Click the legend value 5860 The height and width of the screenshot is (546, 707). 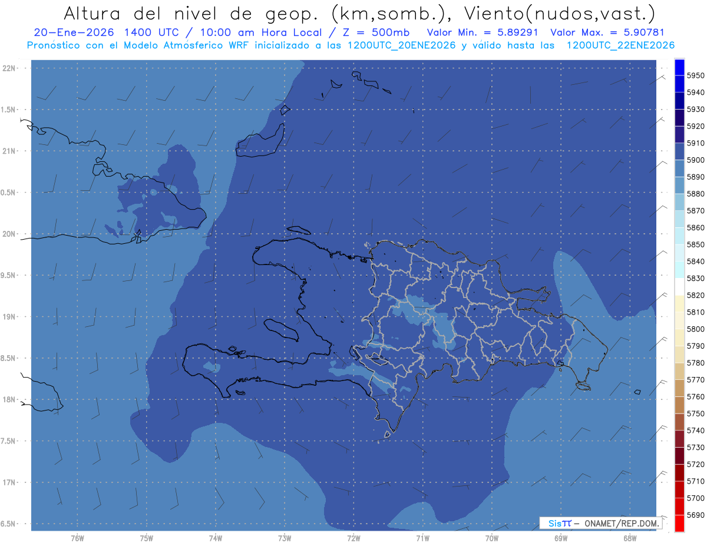[695, 228]
